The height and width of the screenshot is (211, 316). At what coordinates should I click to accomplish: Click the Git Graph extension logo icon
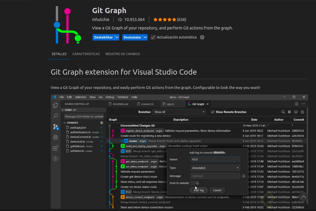(68, 25)
